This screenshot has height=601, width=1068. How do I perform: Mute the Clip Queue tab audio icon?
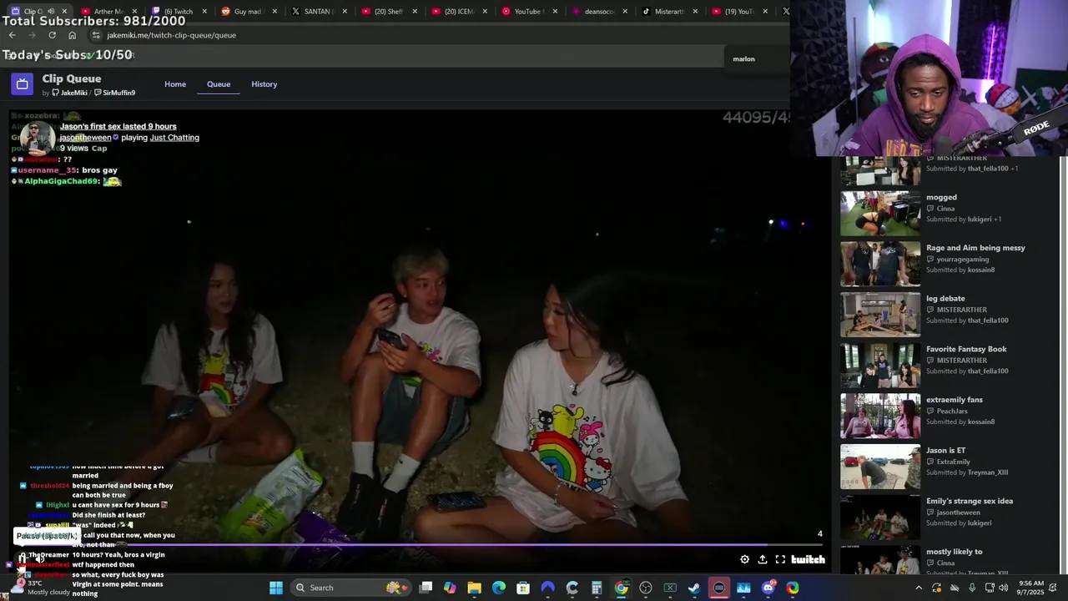[x=50, y=12]
